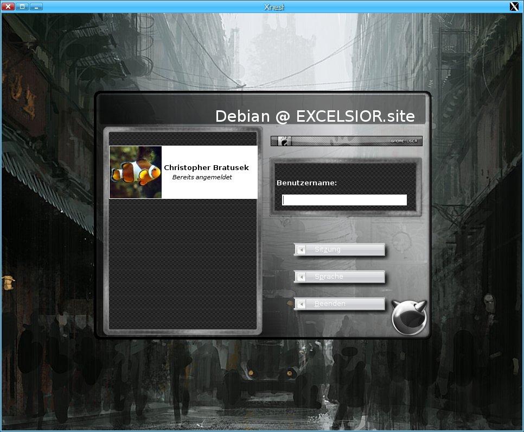Close the Xnest window
Image resolution: width=524 pixels, height=432 pixels.
(x=8, y=7)
